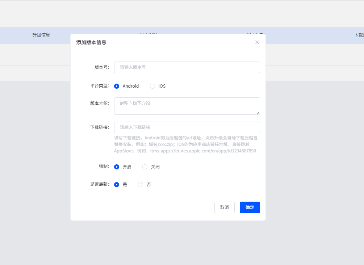Focus the 版本介绍 text area
This screenshot has height=265, width=364.
[x=187, y=106]
